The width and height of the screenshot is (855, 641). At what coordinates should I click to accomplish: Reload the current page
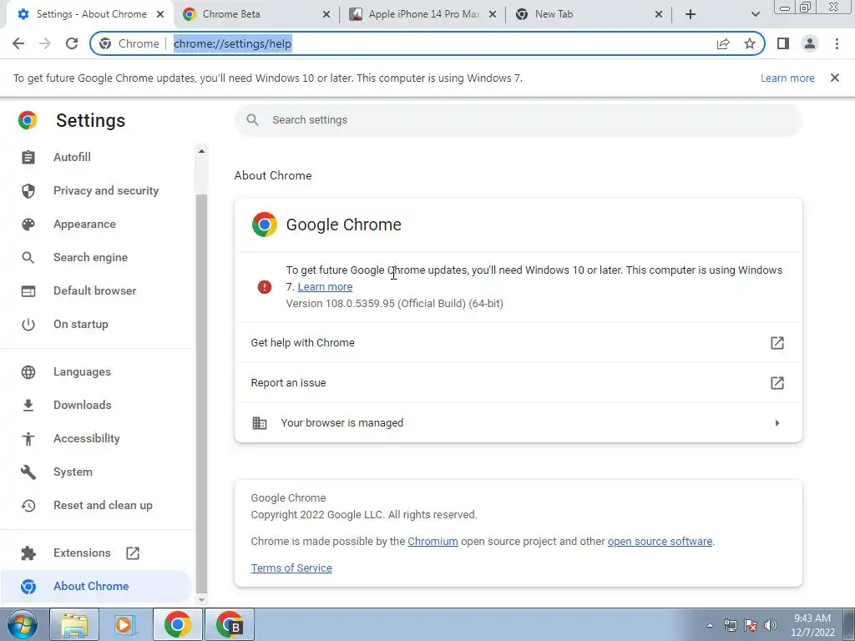tap(72, 43)
